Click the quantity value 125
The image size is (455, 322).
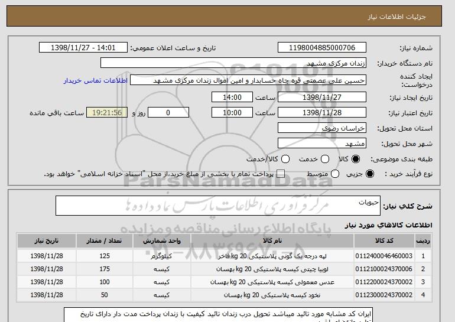(105, 256)
